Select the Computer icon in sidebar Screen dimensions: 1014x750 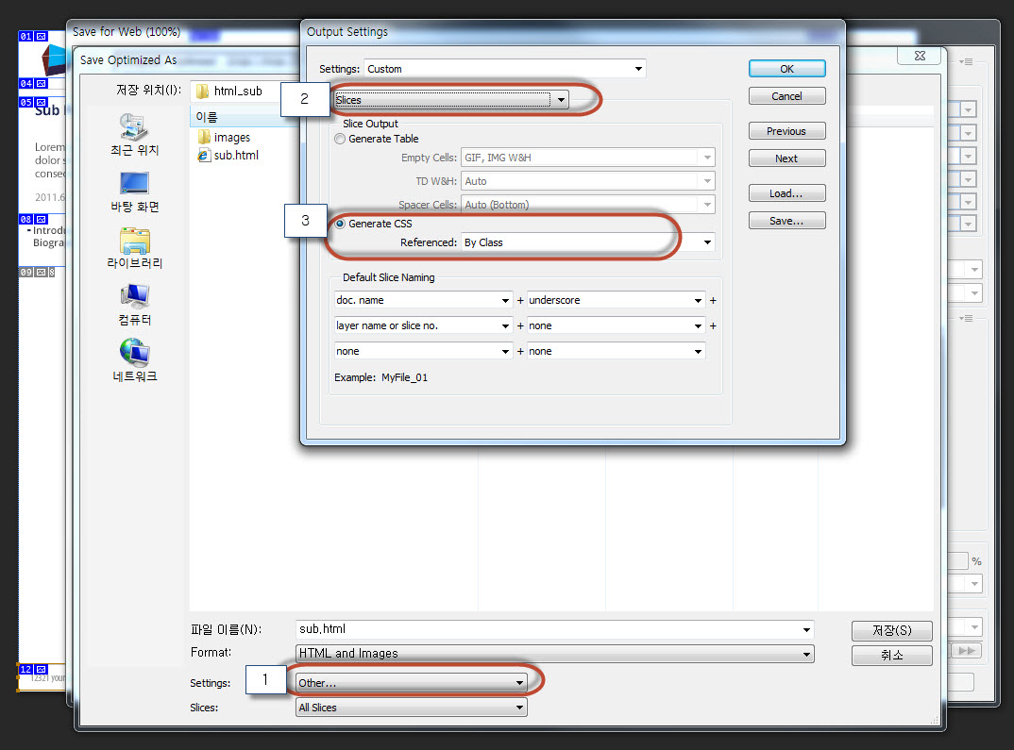tap(134, 298)
